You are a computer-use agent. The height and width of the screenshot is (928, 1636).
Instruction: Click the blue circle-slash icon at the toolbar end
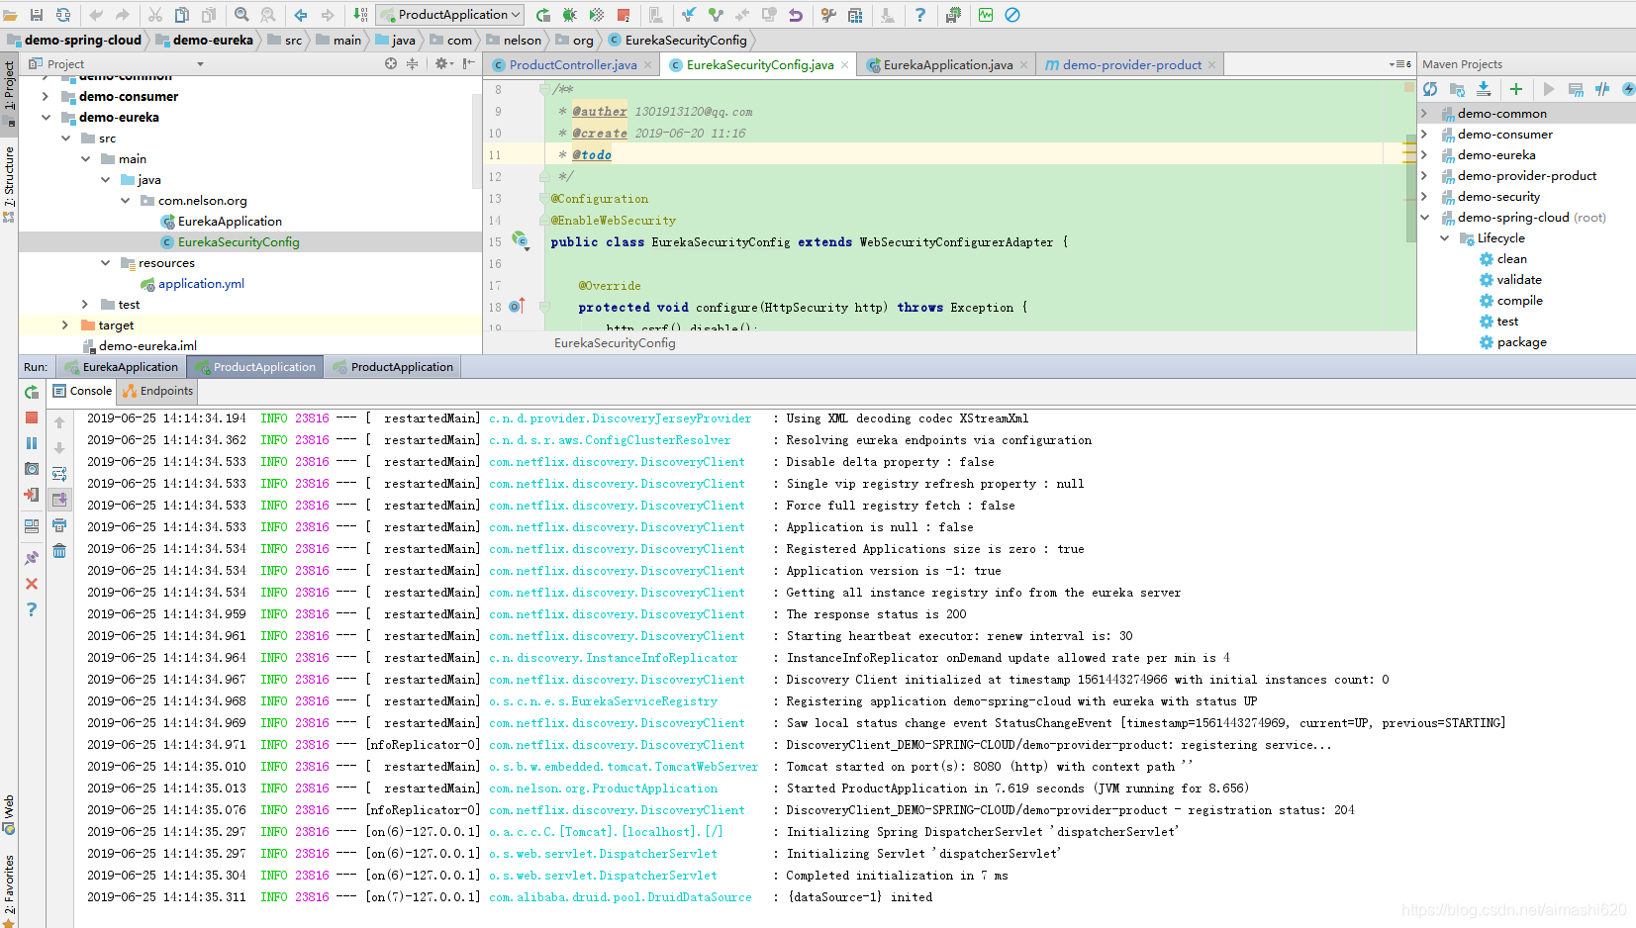[x=1012, y=15]
